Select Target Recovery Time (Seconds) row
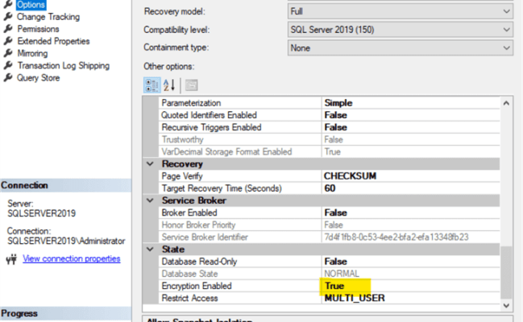The image size is (523, 322). tap(330, 188)
